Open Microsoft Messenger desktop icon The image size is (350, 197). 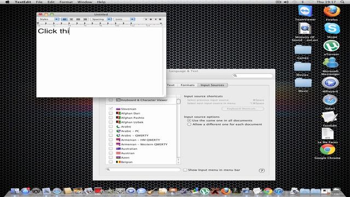(x=330, y=63)
